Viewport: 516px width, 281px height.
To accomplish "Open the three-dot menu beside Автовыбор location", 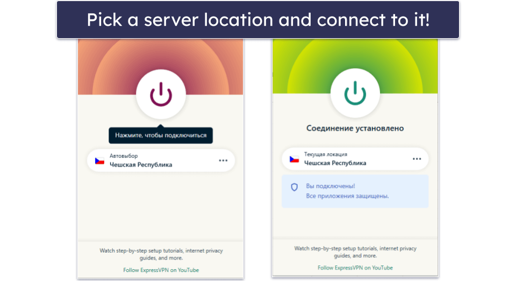I will (223, 161).
